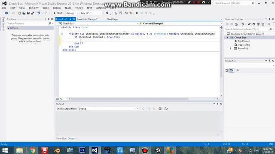
Task: Click the editor horizontal scrollbar
Action: tap(130, 99)
